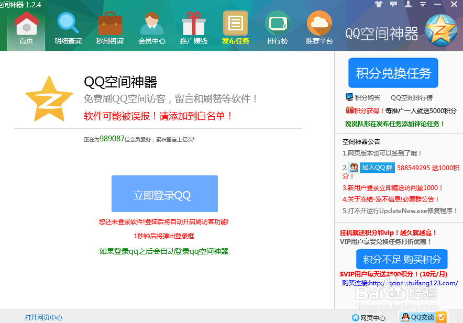Select the 排行榜 phone icon
This screenshot has width=463, height=323.
pos(277,24)
